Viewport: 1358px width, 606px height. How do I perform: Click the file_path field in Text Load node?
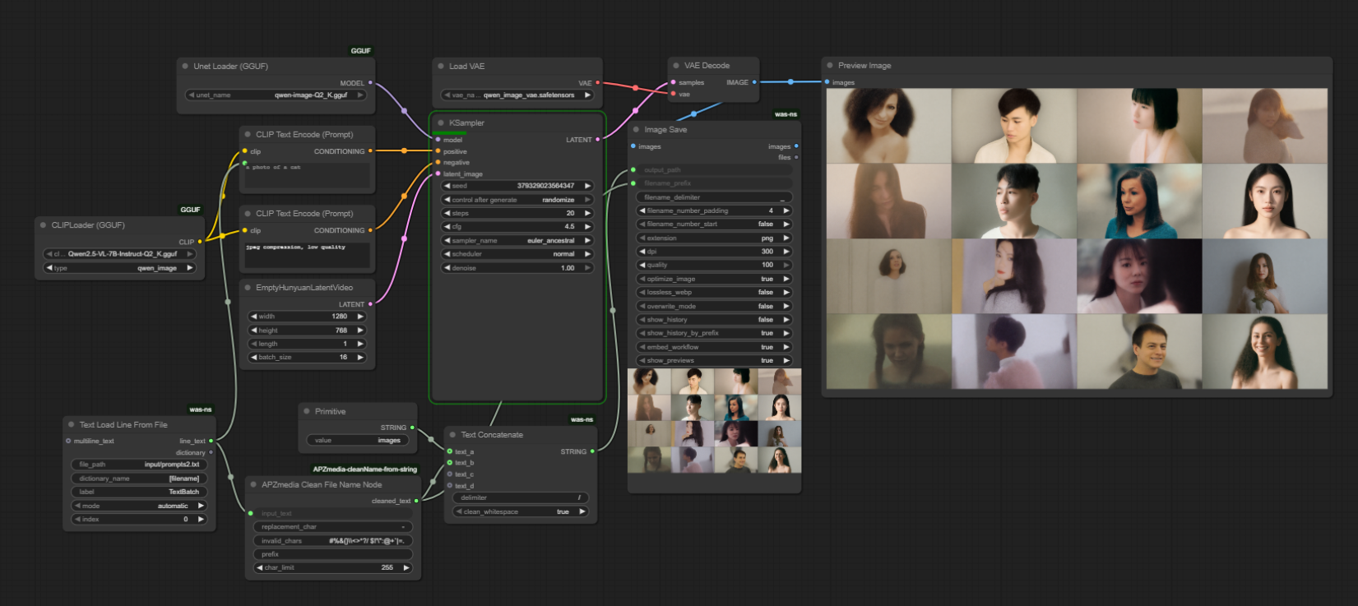[x=138, y=465]
